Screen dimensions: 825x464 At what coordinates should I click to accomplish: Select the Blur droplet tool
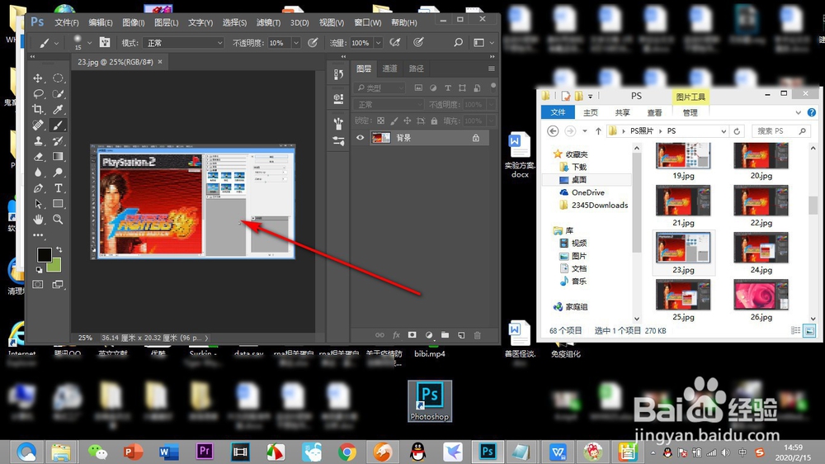pos(38,173)
